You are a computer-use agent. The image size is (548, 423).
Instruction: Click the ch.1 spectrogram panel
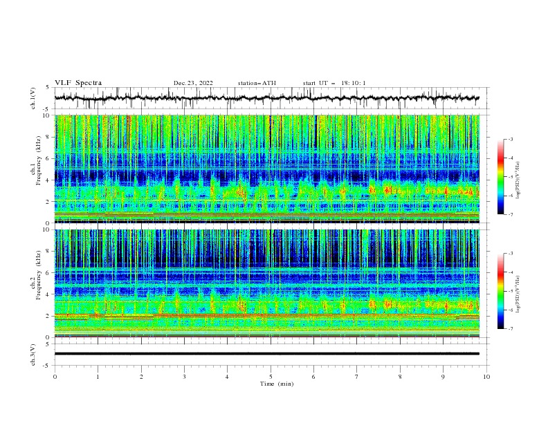[267, 169]
